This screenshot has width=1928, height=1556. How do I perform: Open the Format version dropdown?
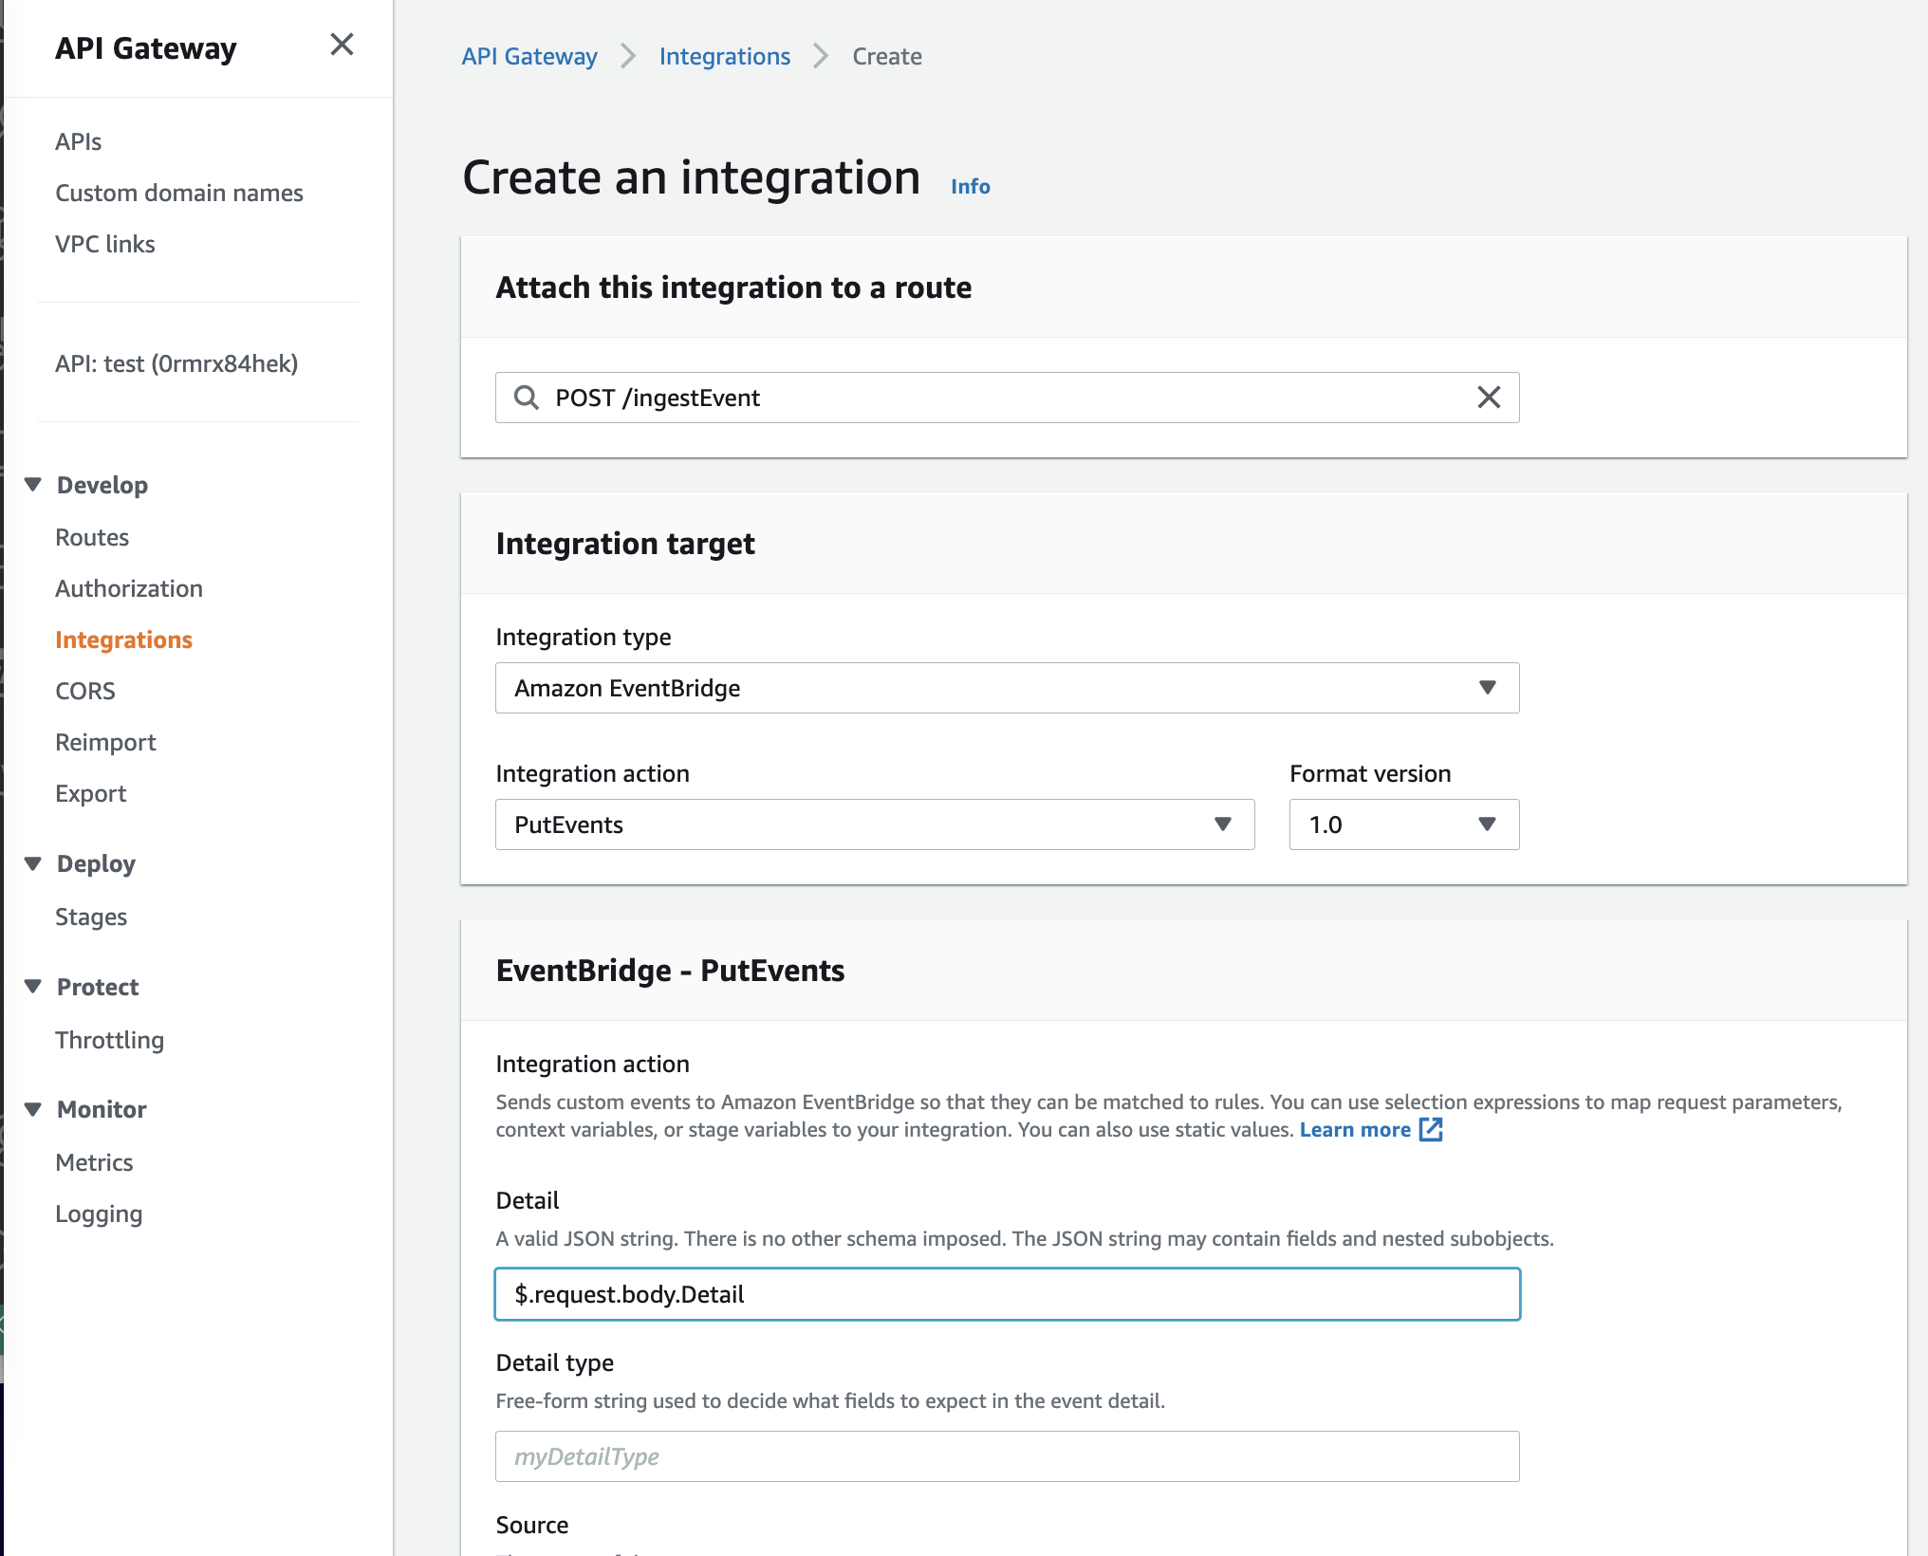click(x=1403, y=824)
